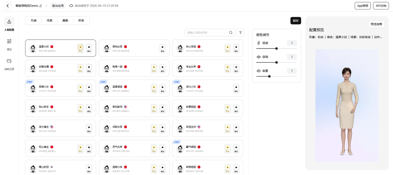The height and width of the screenshot is (175, 393).
Task: Open the 人物配置 sidebar section
Action: [9, 24]
